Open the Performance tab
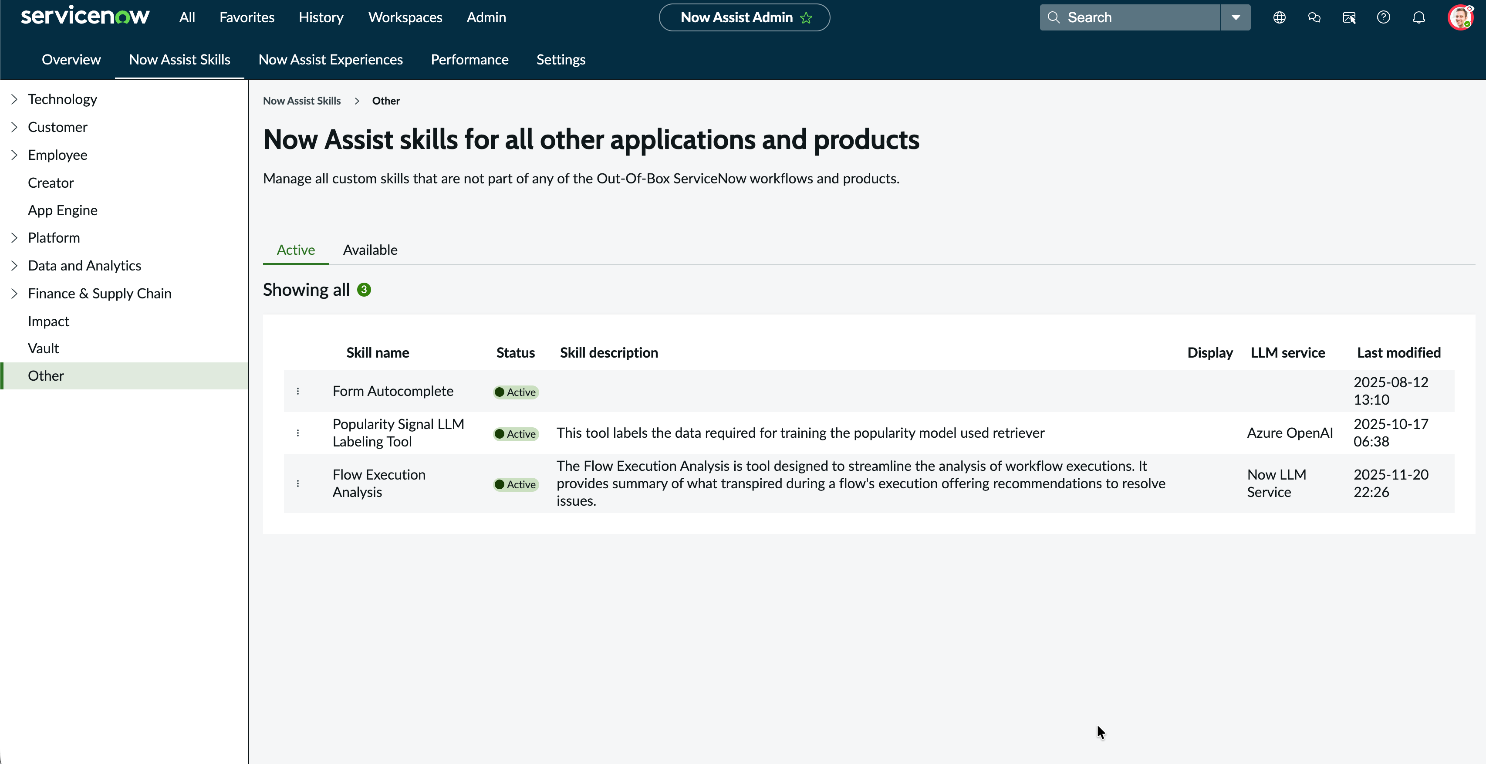Image resolution: width=1486 pixels, height=764 pixels. (x=469, y=59)
